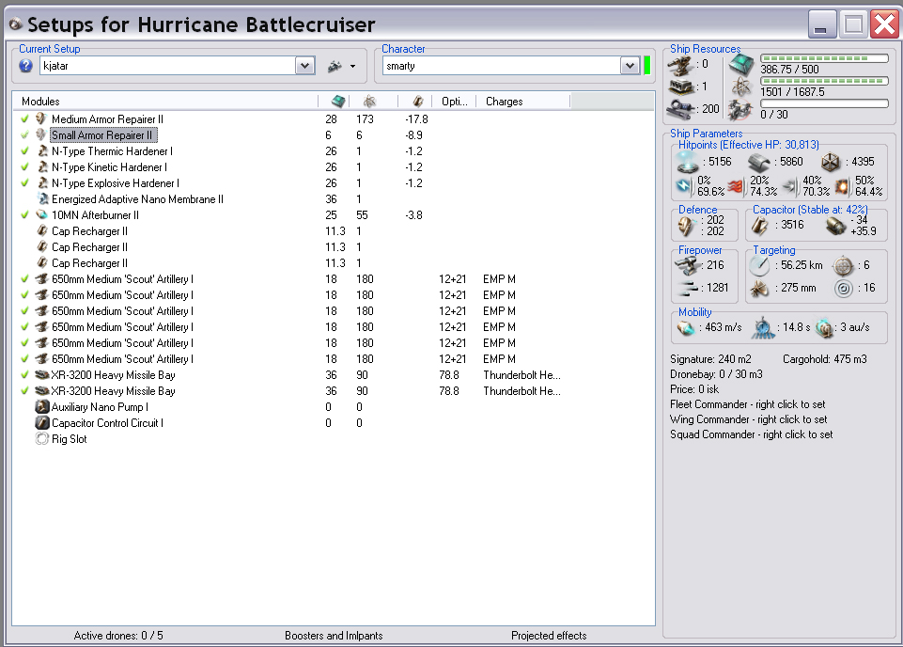Toggle the 10MN Afterburner II active checkmark
Viewport: 903px width, 647px height.
click(24, 215)
